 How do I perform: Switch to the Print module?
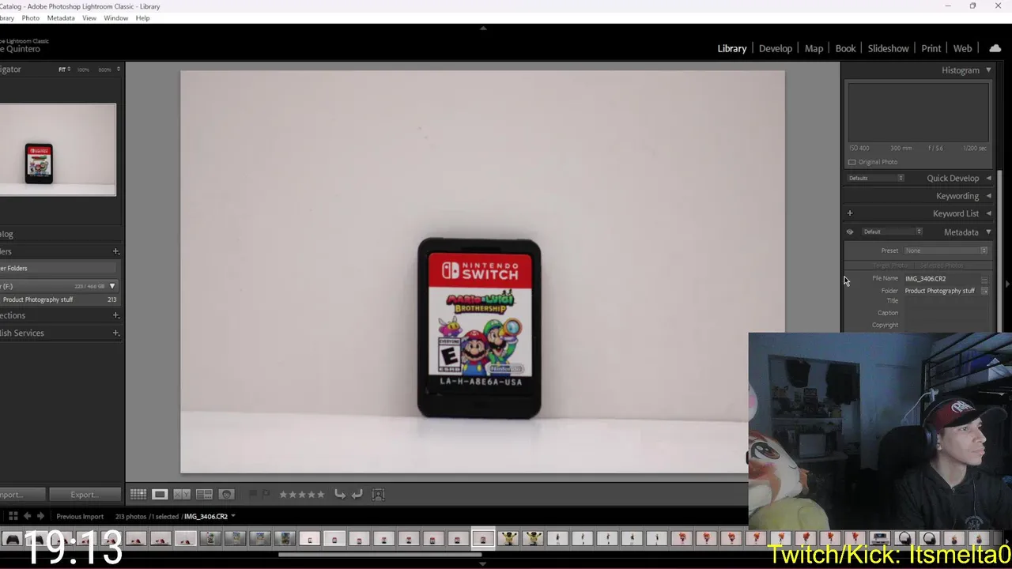point(931,48)
